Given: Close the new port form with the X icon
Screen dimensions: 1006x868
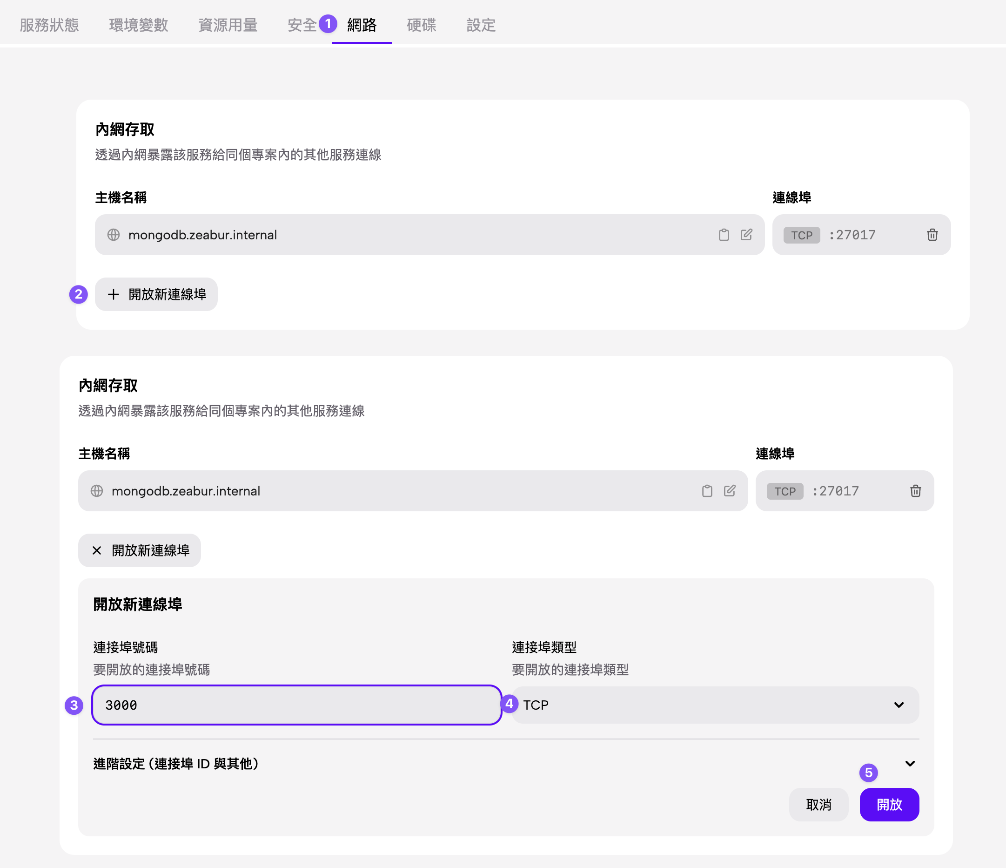Looking at the screenshot, I should click(96, 550).
